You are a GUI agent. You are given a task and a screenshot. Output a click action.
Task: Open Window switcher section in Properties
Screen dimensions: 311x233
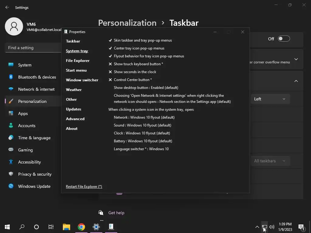pyautogui.click(x=82, y=80)
